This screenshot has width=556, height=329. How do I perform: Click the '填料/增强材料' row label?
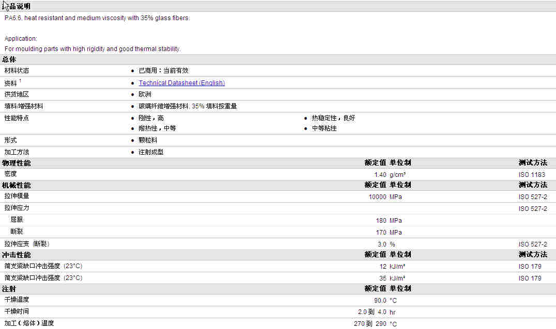pyautogui.click(x=23, y=106)
